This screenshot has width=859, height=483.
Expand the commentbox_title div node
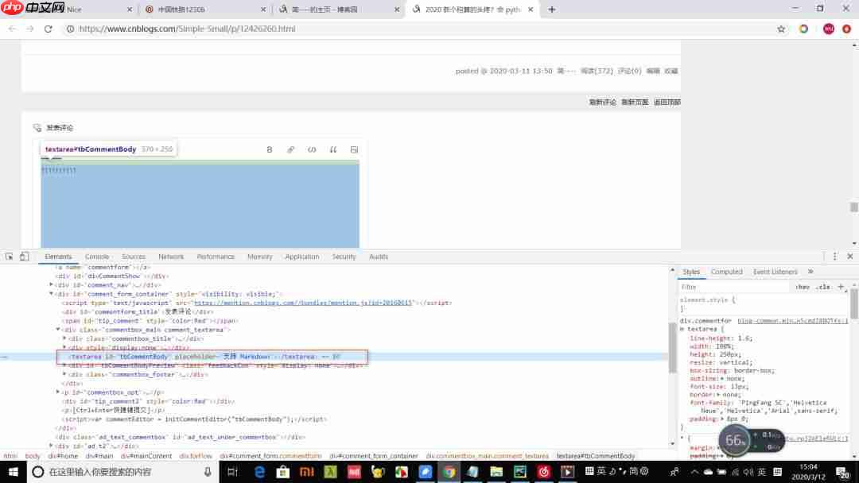(x=64, y=338)
